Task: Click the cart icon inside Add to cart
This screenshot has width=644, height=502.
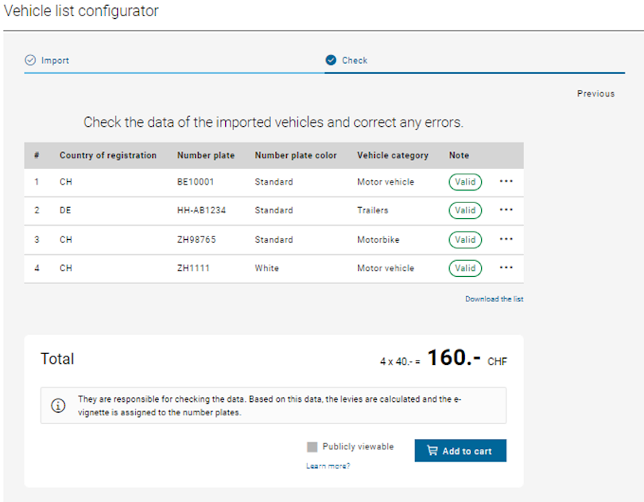Action: click(x=432, y=450)
